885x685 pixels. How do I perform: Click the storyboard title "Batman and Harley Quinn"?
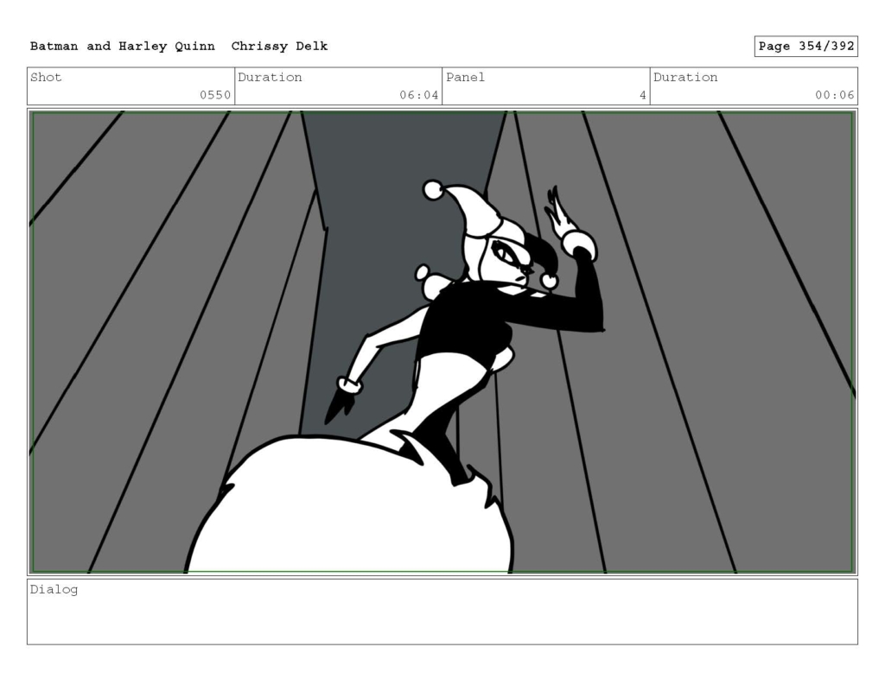click(x=123, y=47)
